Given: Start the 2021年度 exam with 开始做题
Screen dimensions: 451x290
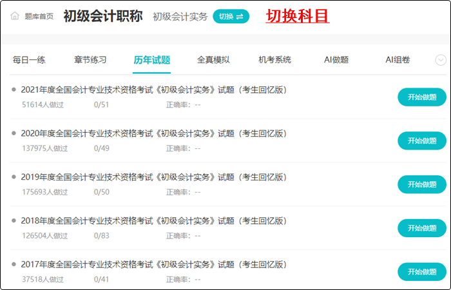Looking at the screenshot, I should coord(422,97).
